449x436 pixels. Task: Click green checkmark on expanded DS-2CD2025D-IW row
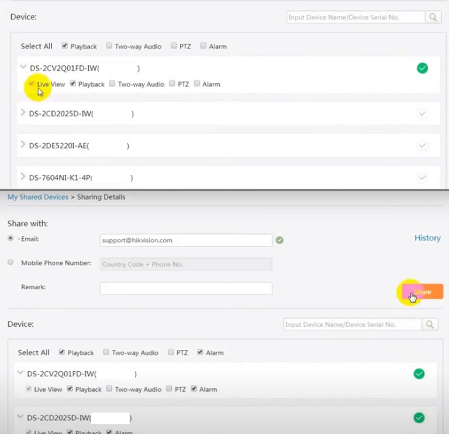419,417
